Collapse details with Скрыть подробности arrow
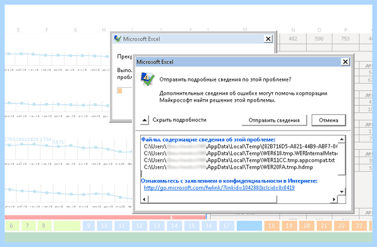 click(x=145, y=120)
